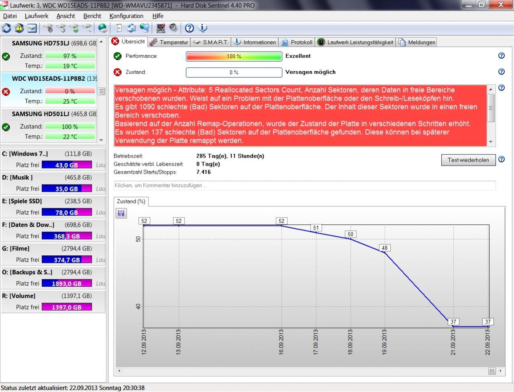Click the information bubble toolbar icon
Viewport: 514px width, 392px height.
(202, 28)
